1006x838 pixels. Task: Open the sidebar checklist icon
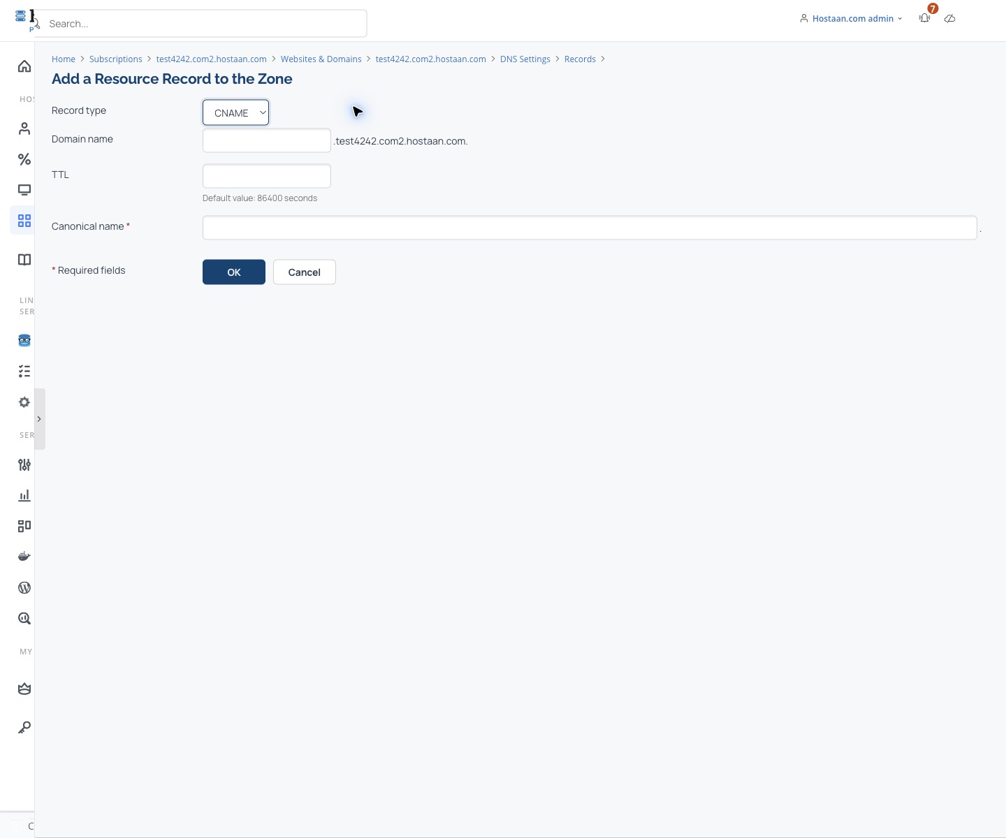(24, 372)
